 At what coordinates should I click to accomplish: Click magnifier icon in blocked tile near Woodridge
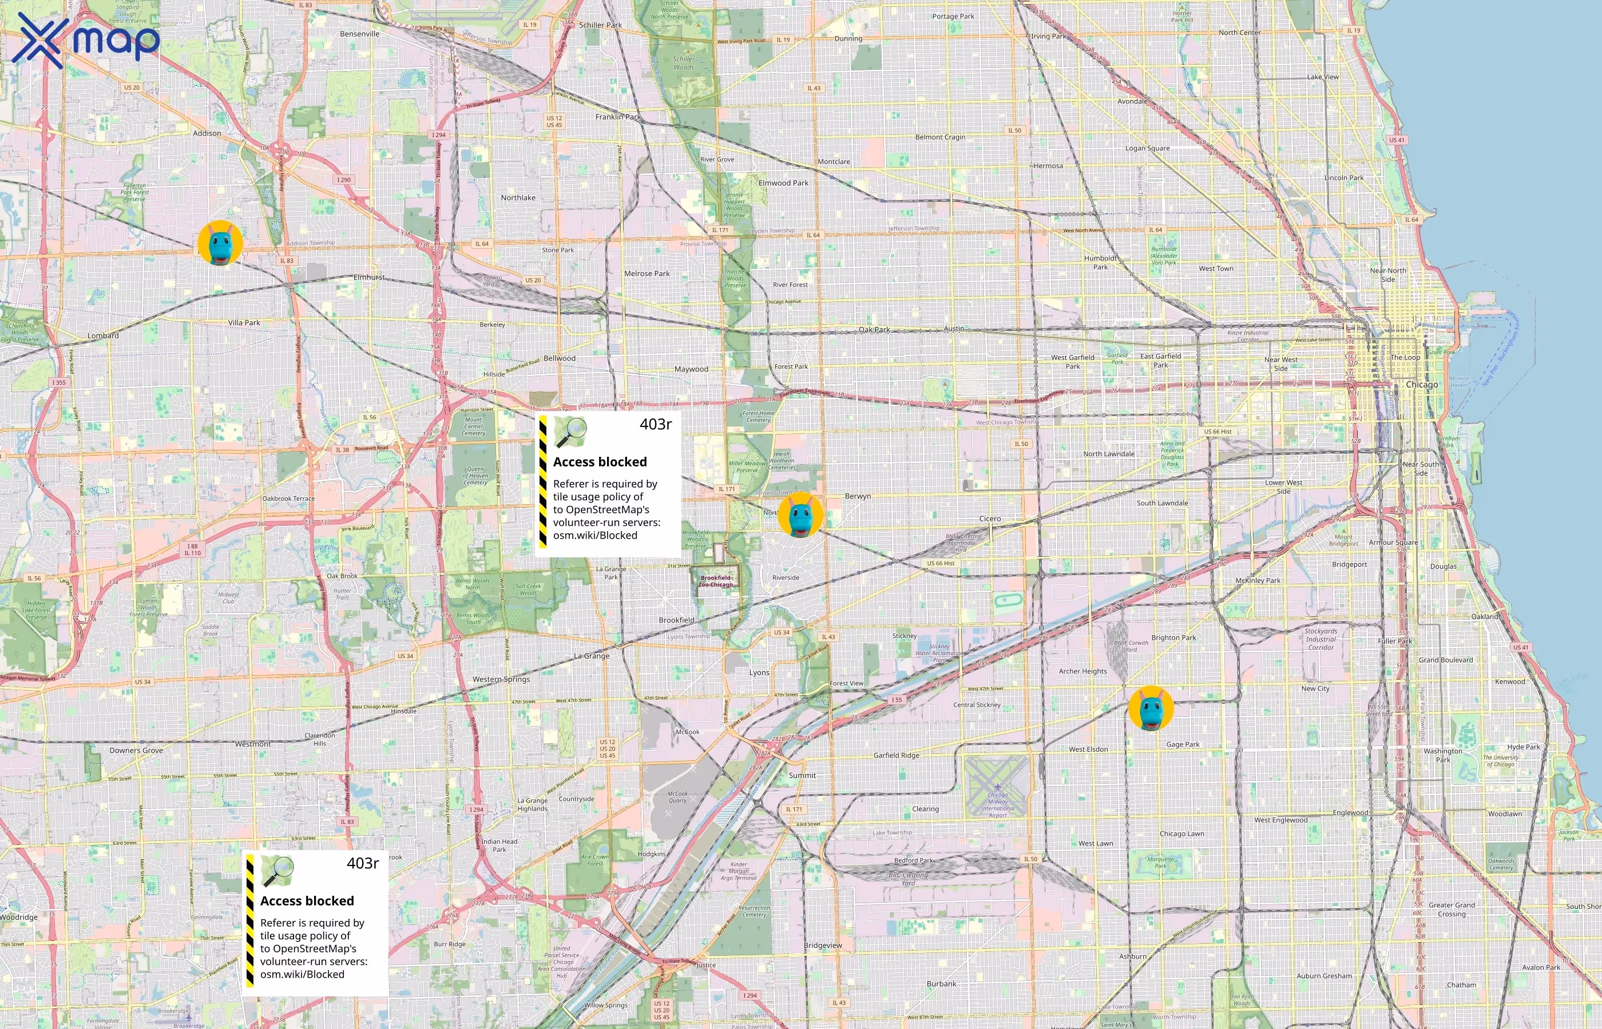[278, 871]
